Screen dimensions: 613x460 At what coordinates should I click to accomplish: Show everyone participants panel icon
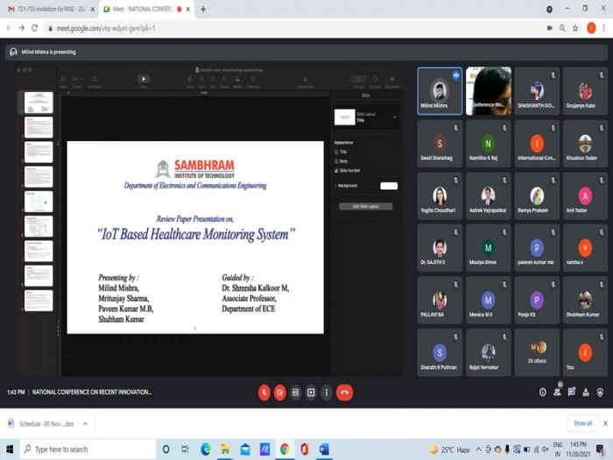click(x=557, y=393)
